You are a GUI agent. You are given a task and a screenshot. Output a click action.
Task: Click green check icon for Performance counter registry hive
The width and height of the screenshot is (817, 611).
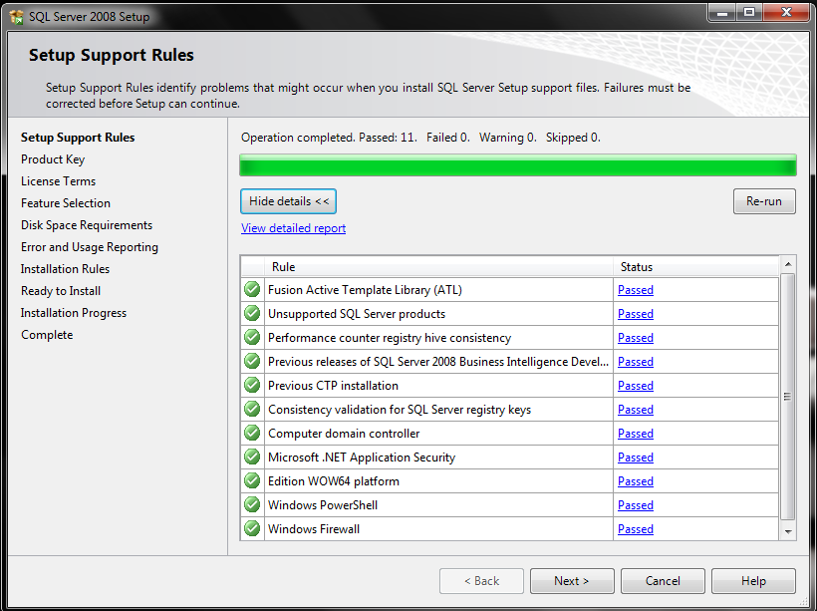[x=252, y=337]
